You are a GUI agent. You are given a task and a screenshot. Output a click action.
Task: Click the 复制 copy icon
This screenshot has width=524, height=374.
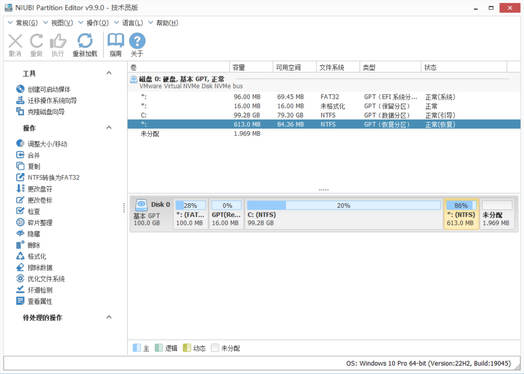[x=20, y=166]
